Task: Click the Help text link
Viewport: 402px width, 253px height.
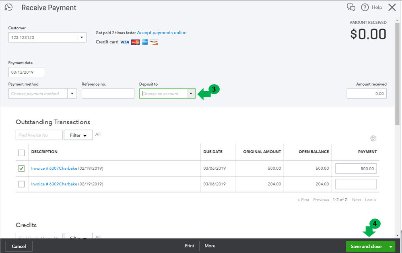Action: point(377,7)
